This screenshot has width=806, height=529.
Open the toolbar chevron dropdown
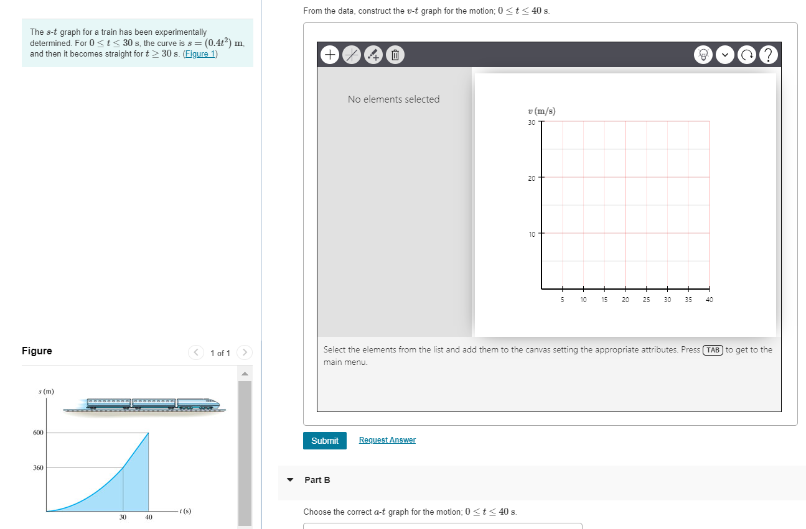(x=725, y=55)
